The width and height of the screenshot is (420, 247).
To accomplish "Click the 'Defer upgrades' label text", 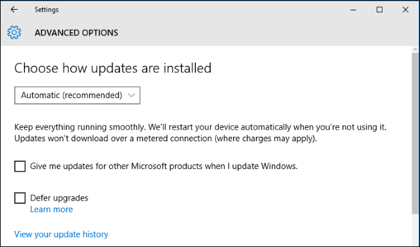I will click(59, 198).
